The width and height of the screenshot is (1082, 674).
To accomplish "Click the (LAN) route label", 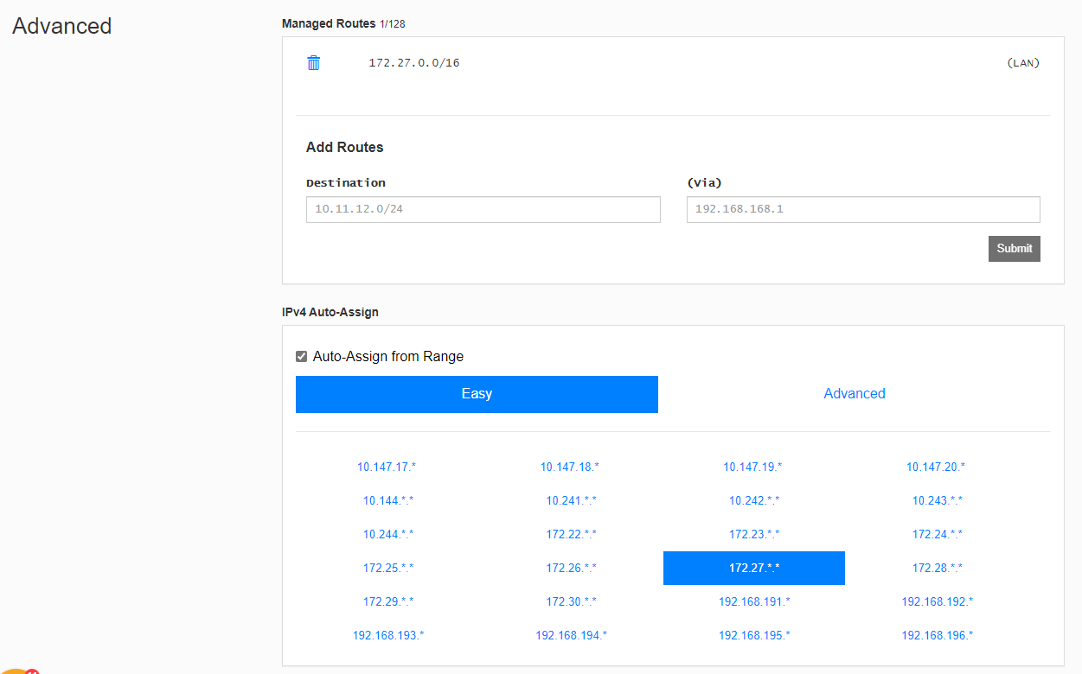I will point(1023,63).
